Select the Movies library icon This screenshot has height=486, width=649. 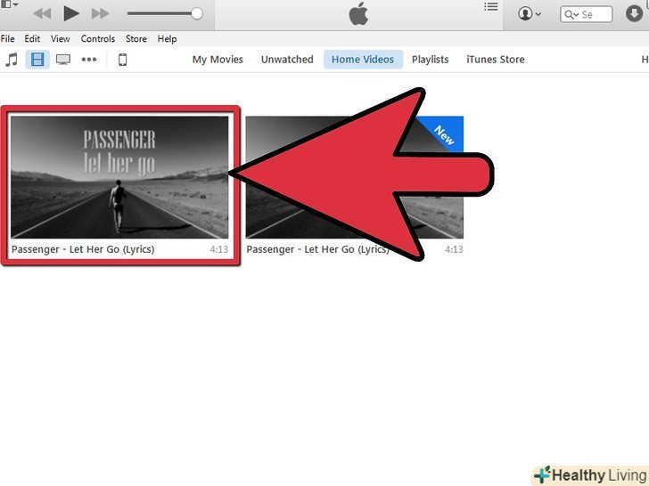coord(37,60)
